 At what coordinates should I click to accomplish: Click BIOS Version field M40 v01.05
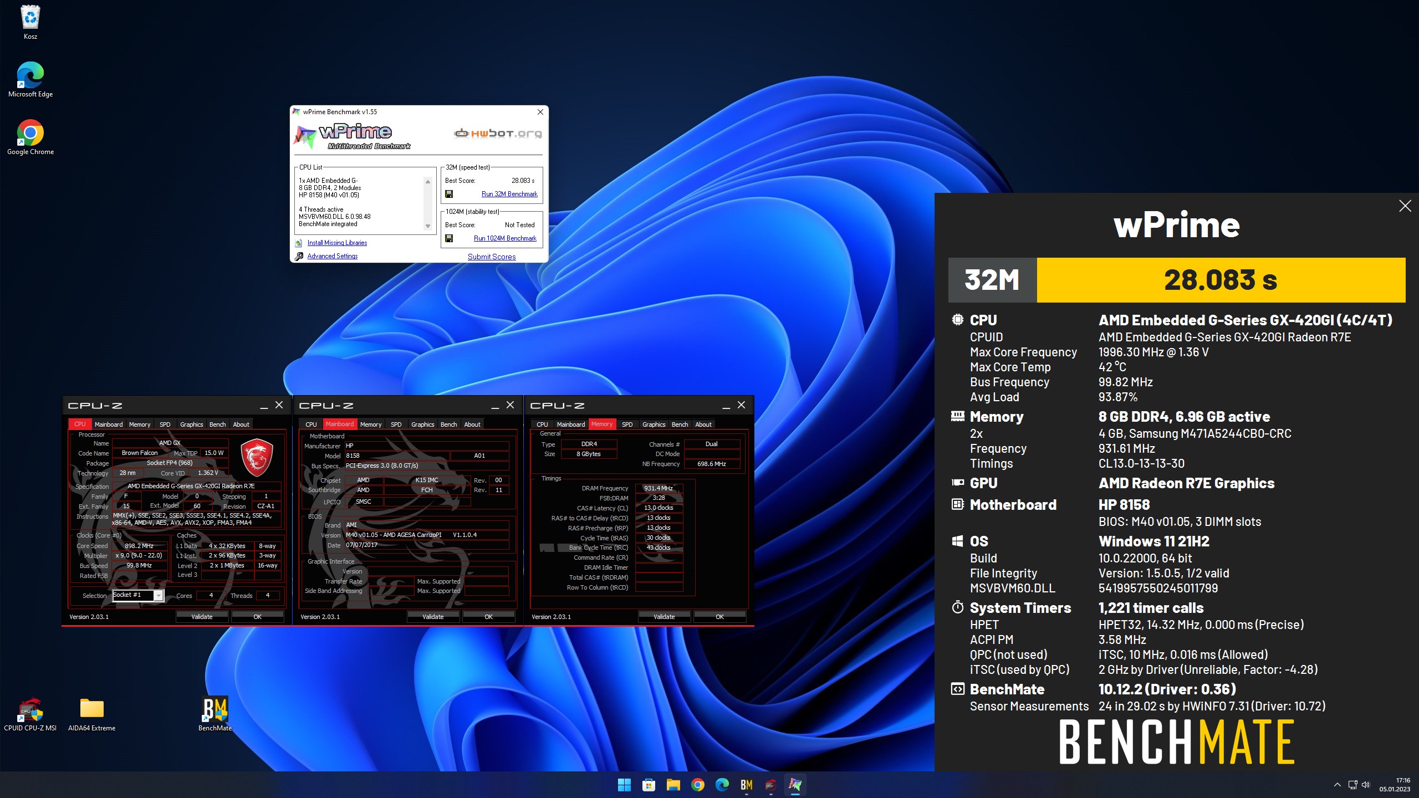coord(427,535)
